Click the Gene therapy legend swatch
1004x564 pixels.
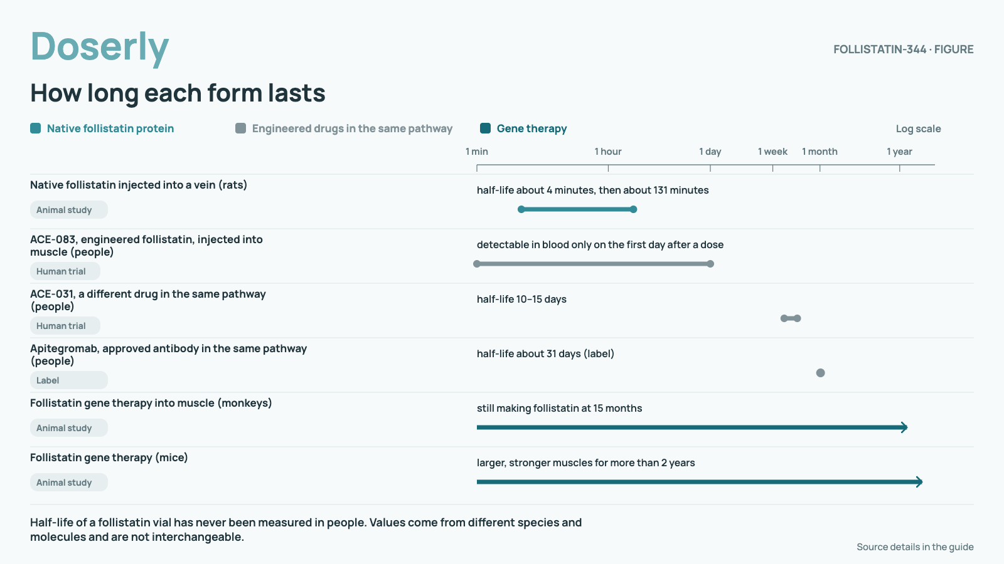point(485,128)
